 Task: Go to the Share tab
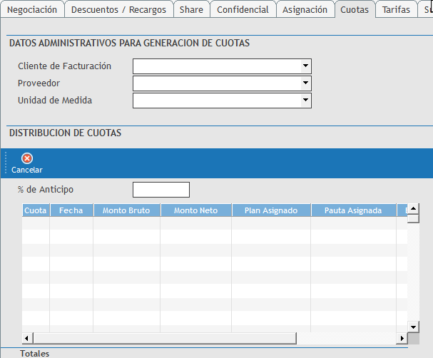pos(191,9)
